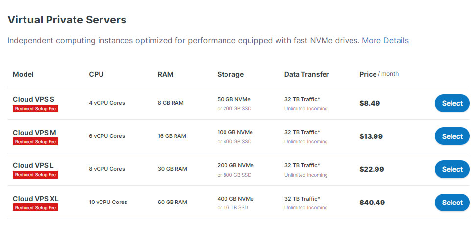This screenshot has width=476, height=225.
Task: Click the $40.49 price
Action: pyautogui.click(x=372, y=202)
